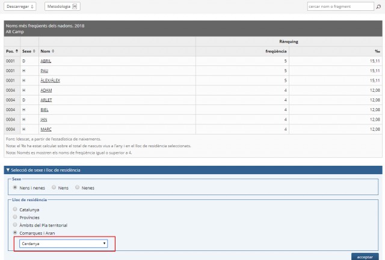Open the ARLET name link

(x=46, y=100)
